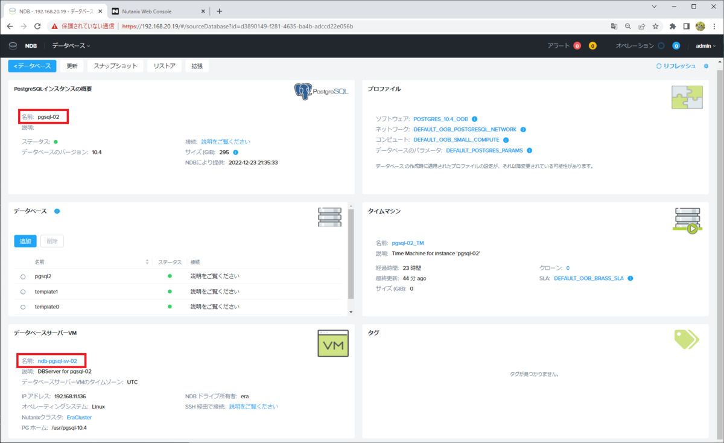Click SSH 経由で接続 説明をご覧ください link
The width and height of the screenshot is (724, 443).
253,407
